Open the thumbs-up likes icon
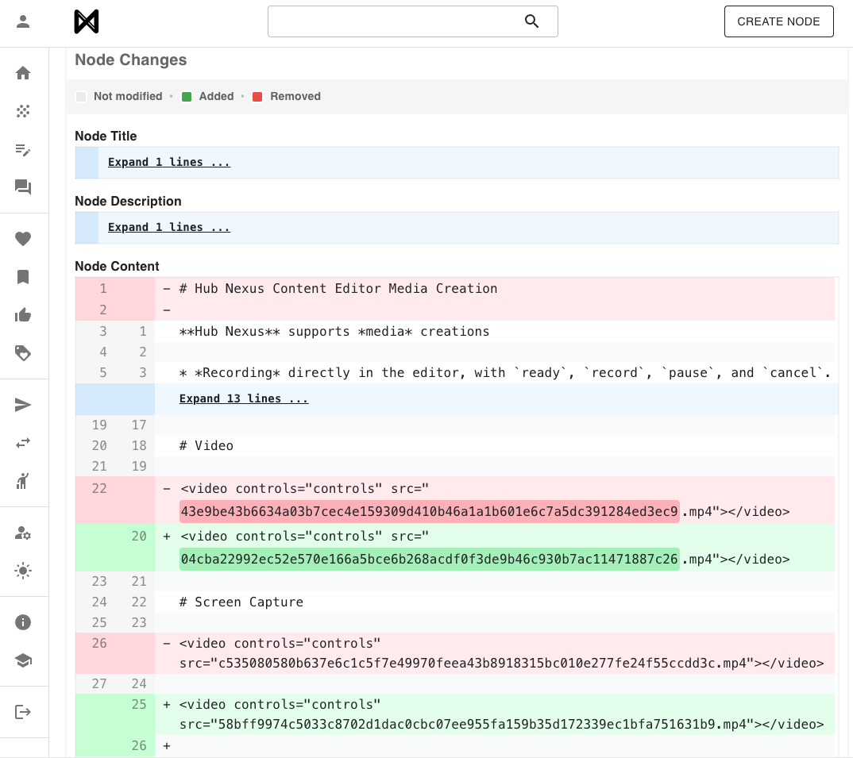This screenshot has height=758, width=853. click(23, 315)
